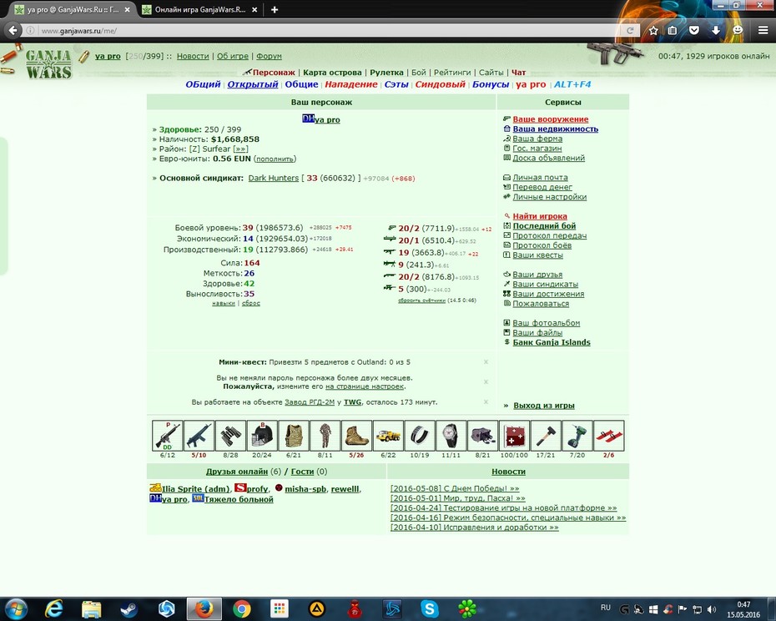The height and width of the screenshot is (621, 776).
Task: Open 'Ваши достижения' link
Action: pyautogui.click(x=548, y=294)
